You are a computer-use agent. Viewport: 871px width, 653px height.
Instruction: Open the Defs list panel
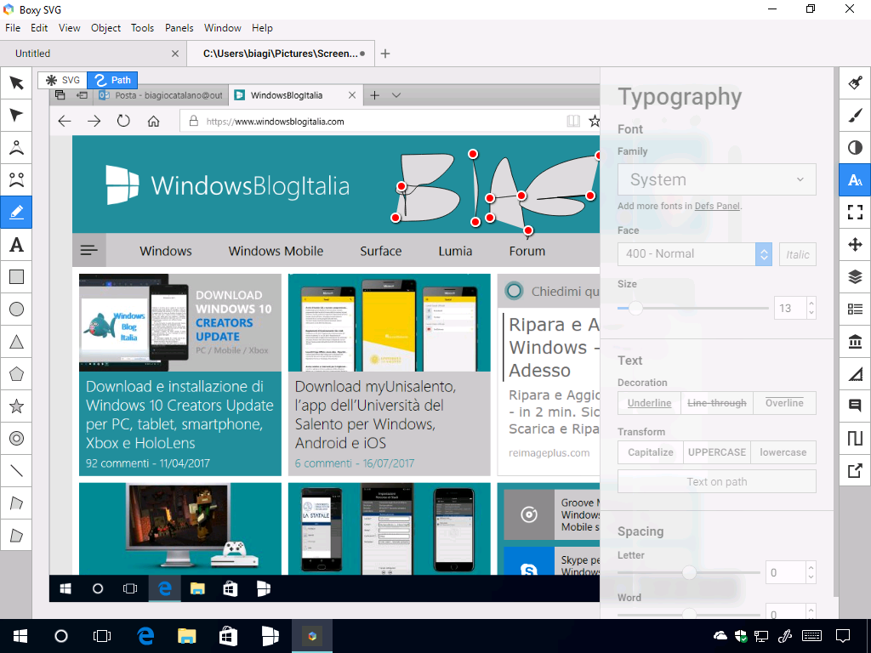coord(855,309)
